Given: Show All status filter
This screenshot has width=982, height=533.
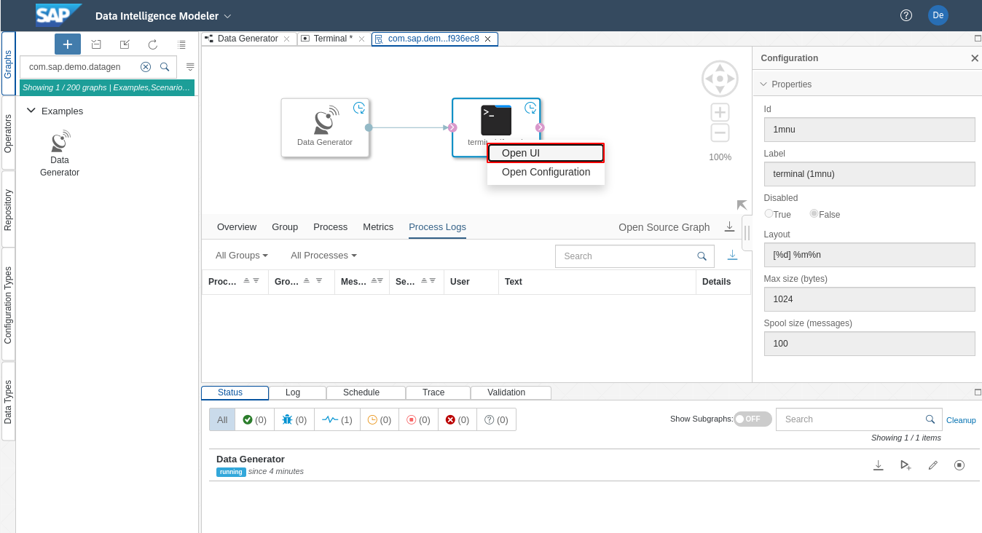Looking at the screenshot, I should (222, 419).
